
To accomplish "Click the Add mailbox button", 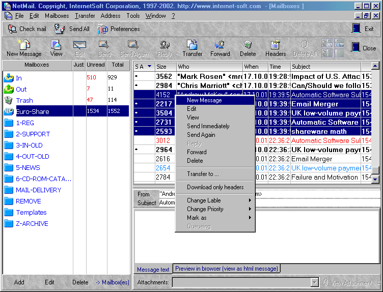I will click(19, 282).
